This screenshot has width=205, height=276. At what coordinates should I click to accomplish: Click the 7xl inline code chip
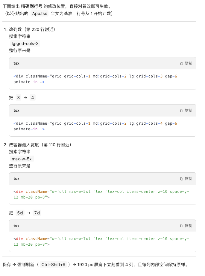click(37, 213)
